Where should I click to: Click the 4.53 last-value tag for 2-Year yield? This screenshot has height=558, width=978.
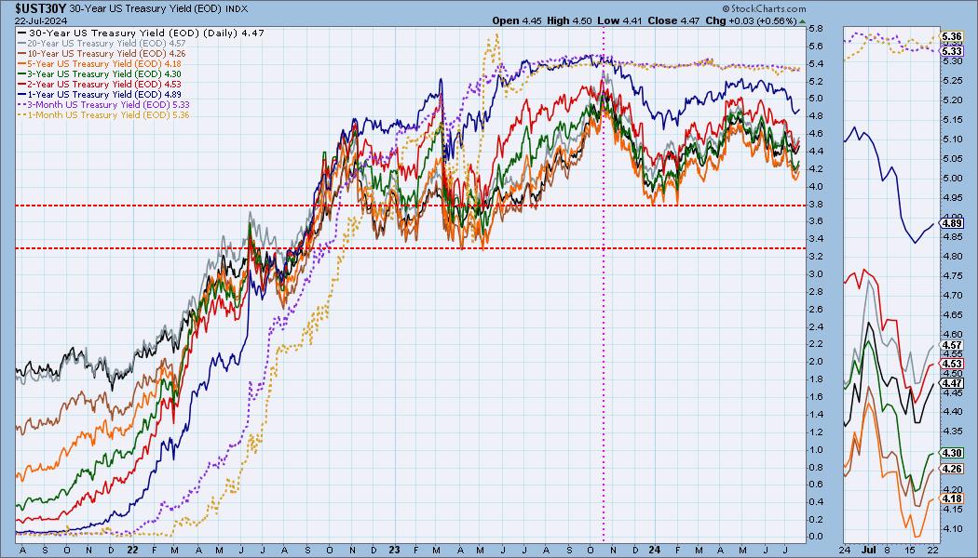click(x=953, y=364)
